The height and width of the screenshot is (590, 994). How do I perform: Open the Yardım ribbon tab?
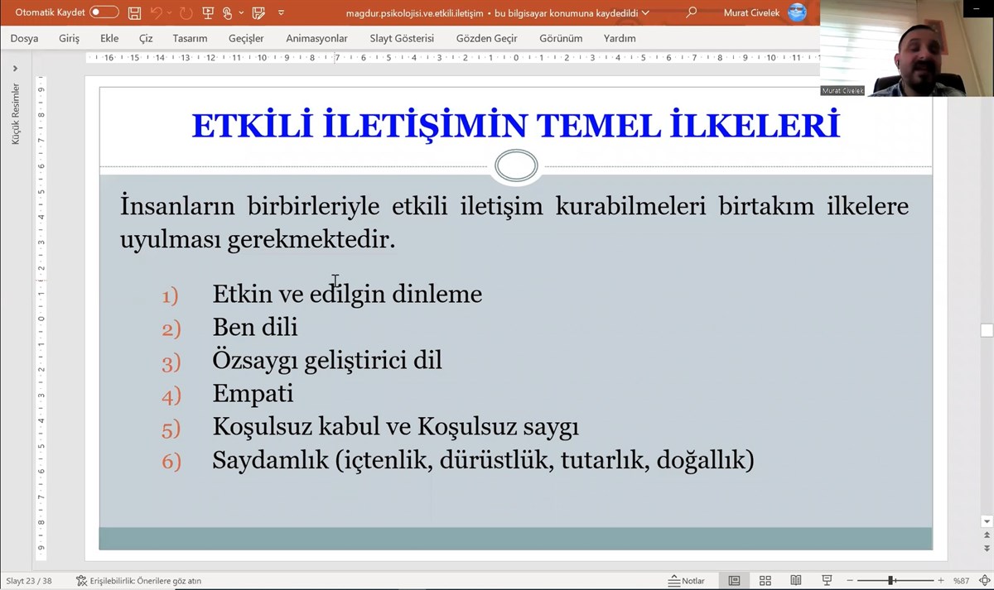click(620, 38)
